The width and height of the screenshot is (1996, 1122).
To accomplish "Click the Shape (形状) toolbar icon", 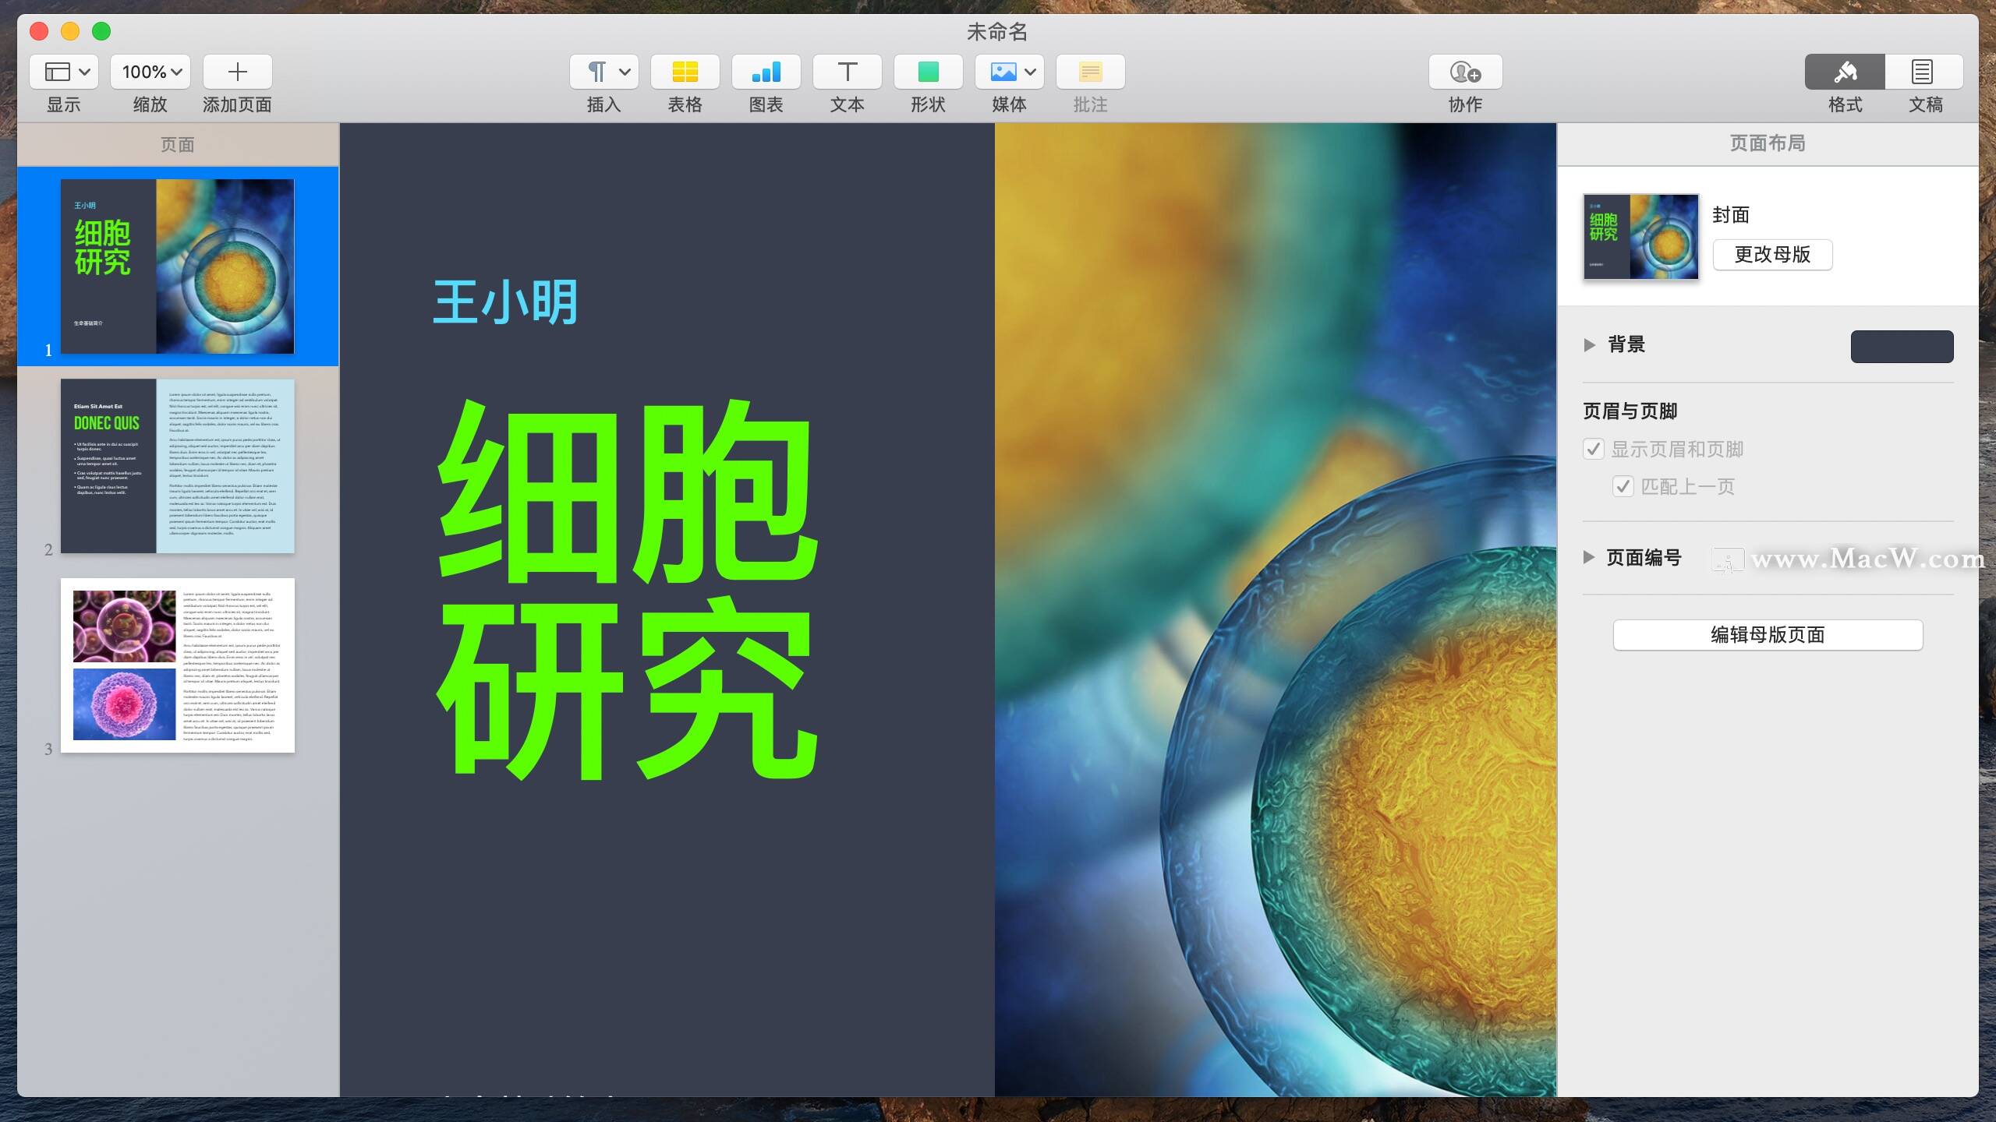I will point(928,72).
